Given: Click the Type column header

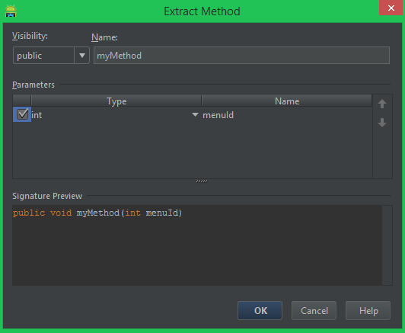Looking at the screenshot, I should click(116, 101).
